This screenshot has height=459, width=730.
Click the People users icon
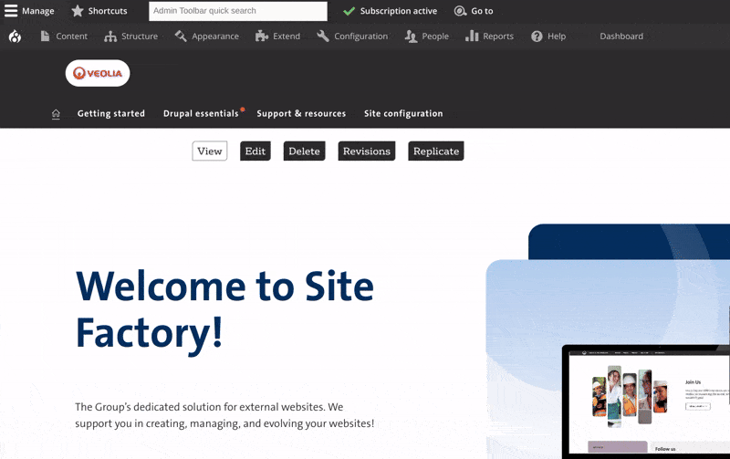click(411, 37)
